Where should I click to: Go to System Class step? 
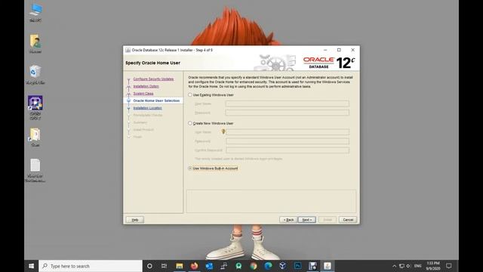[x=143, y=94]
